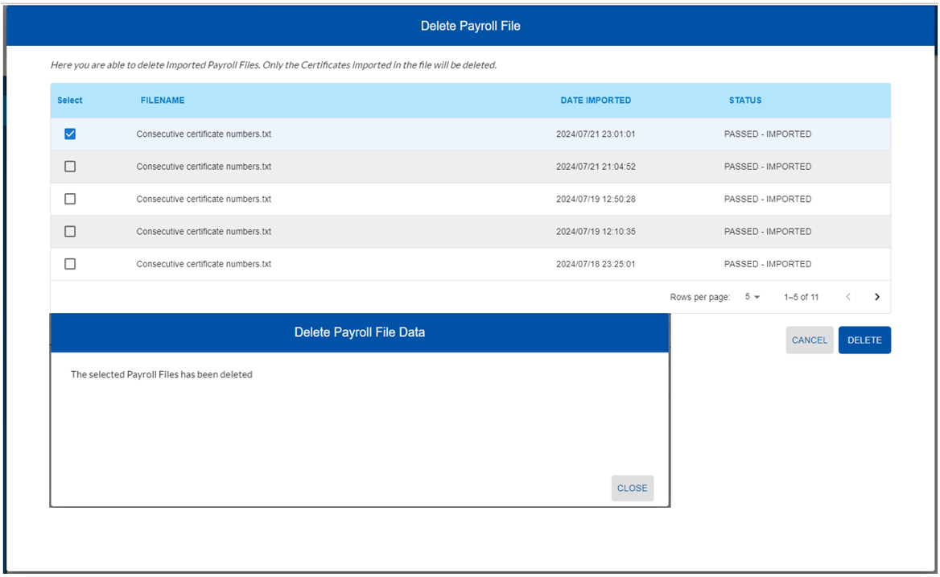
Task: Click filename in the 2024/07/21 23:01:01 row
Action: [x=204, y=134]
